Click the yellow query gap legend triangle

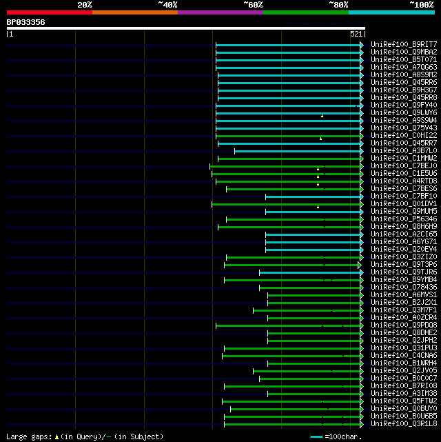click(57, 437)
